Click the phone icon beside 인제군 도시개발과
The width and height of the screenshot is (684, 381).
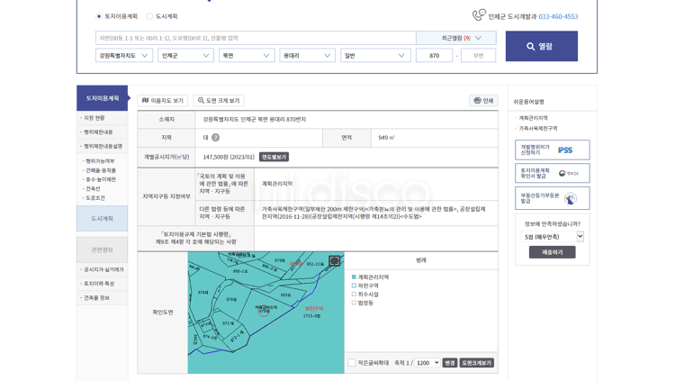[x=479, y=15]
